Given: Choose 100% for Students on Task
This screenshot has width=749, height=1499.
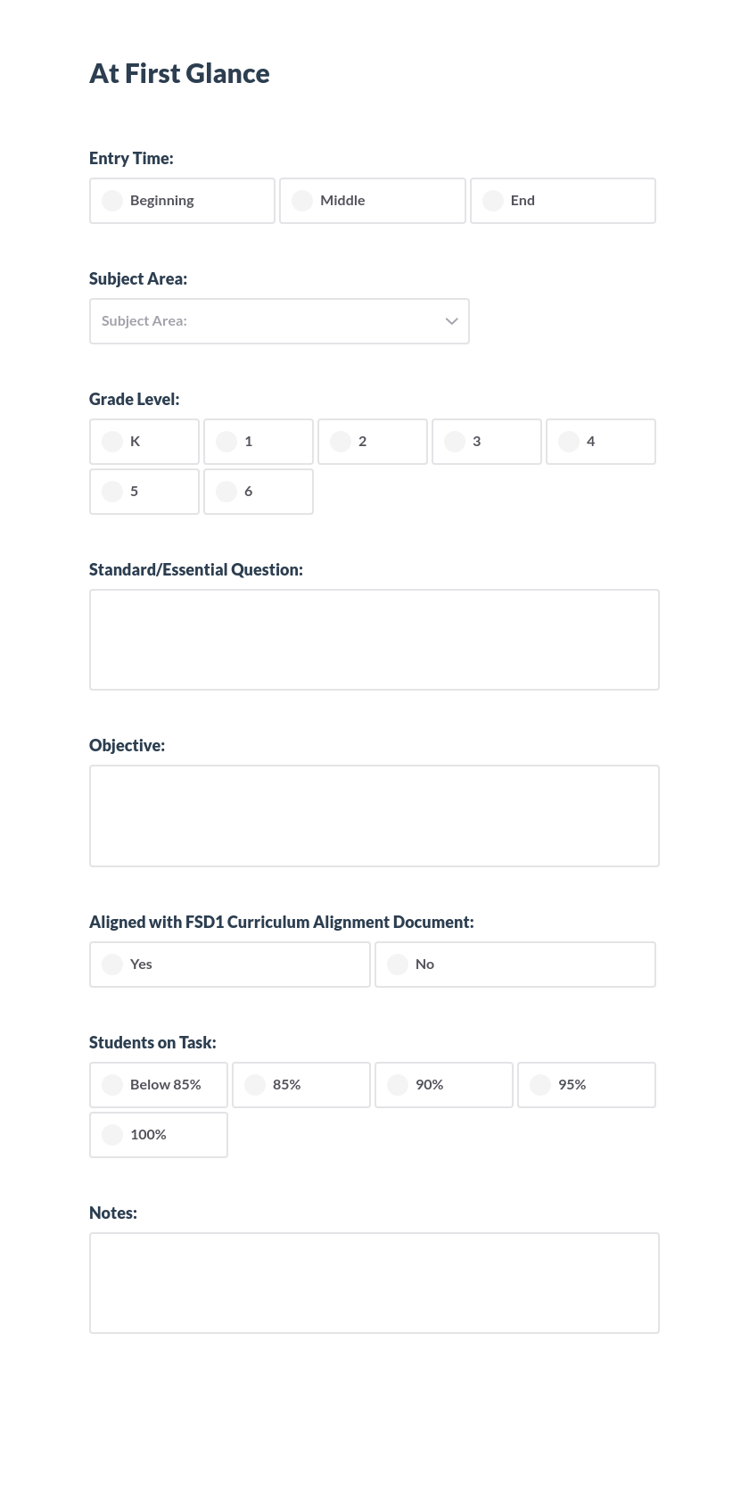Looking at the screenshot, I should point(158,1134).
